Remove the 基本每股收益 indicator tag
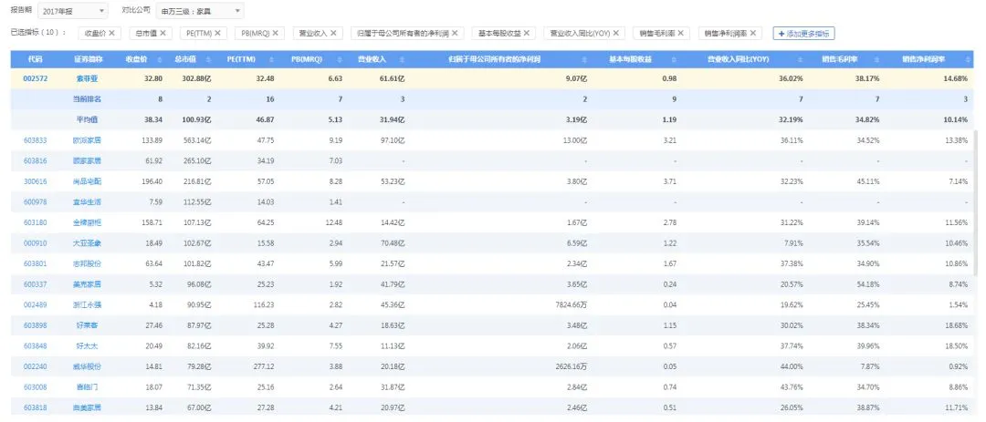 pyautogui.click(x=527, y=34)
